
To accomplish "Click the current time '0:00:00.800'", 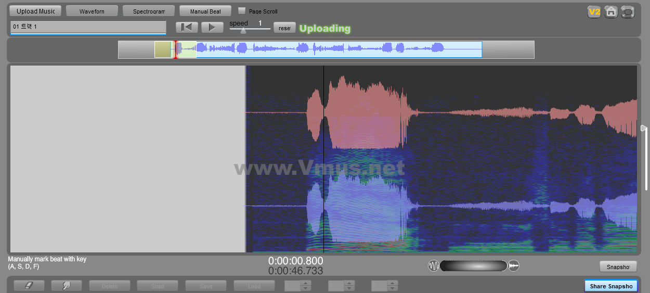I will click(296, 261).
